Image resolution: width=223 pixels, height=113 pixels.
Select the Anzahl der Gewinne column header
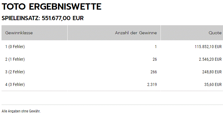[x=114, y=33]
